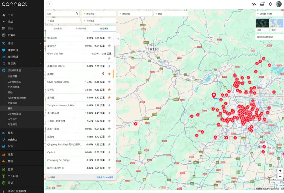The width and height of the screenshot is (284, 193).
Task: Select the 卫星 satellite map thumbnail
Action: [x=262, y=24]
